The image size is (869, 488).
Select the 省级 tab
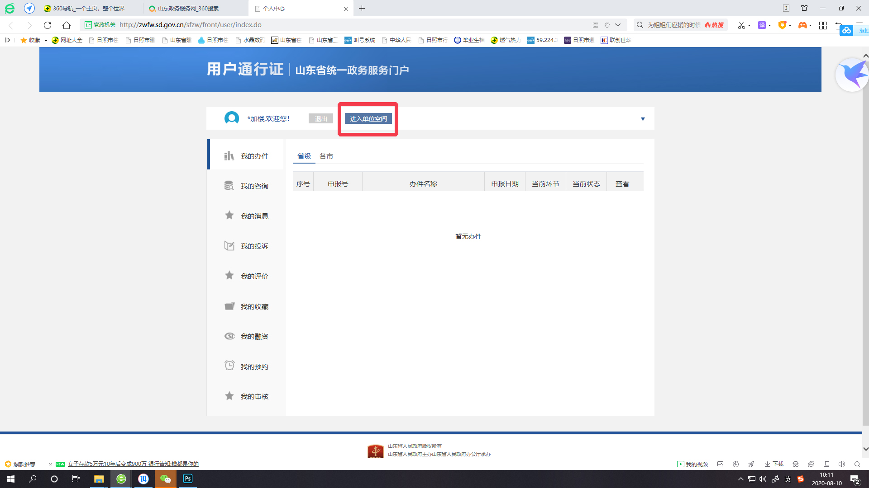coord(304,156)
